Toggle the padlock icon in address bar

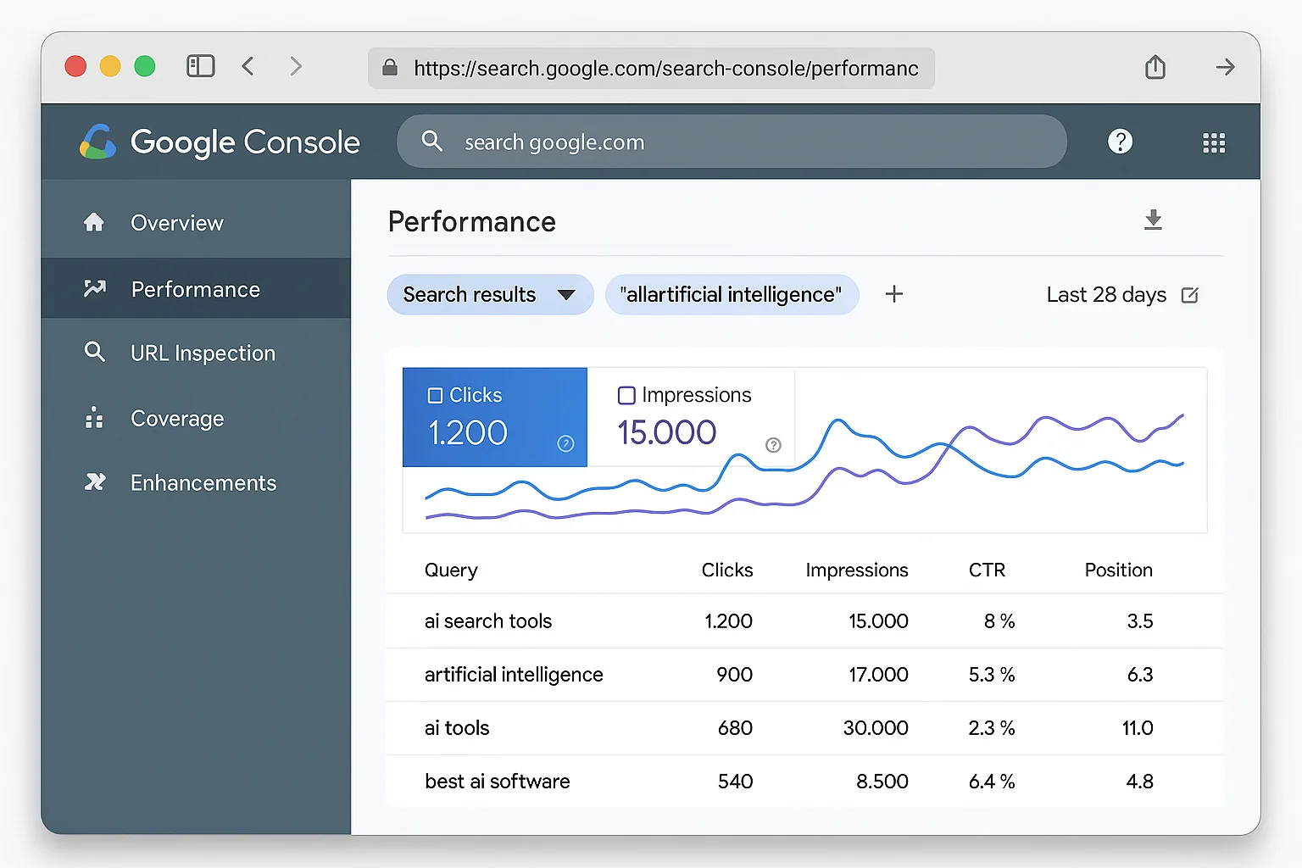coord(389,68)
